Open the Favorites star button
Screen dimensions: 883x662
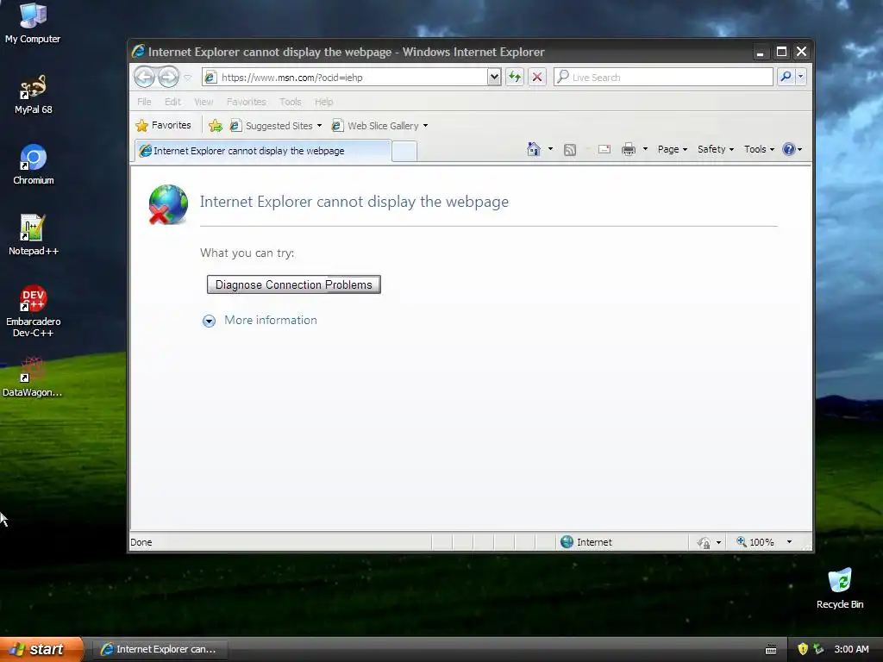point(163,126)
